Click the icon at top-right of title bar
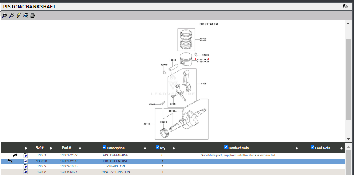354x175 pixels. [x=345, y=6]
